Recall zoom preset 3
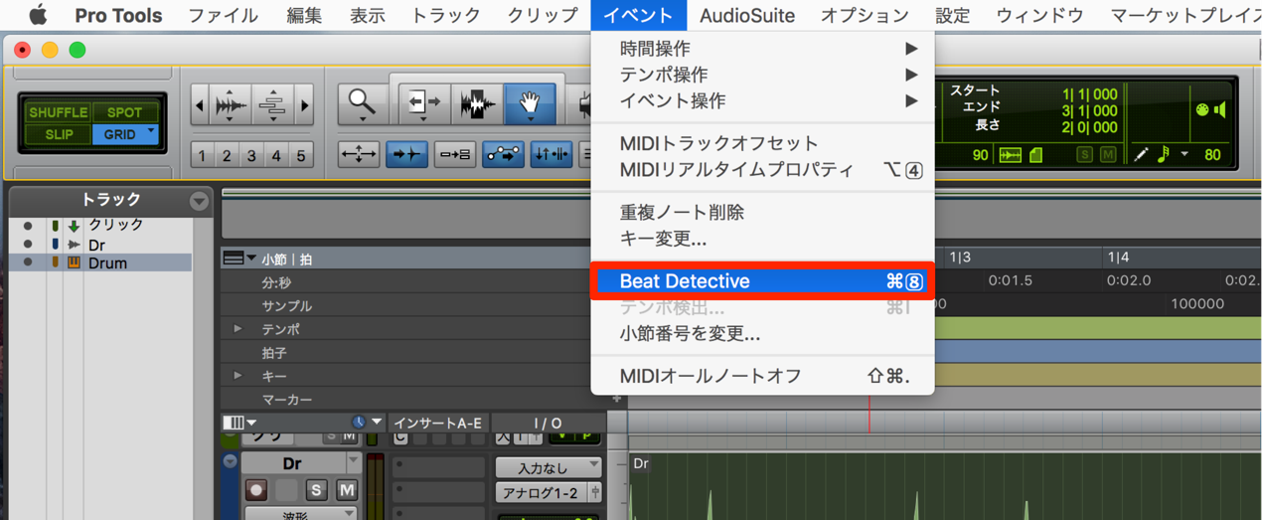This screenshot has height=520, width=1262. pos(251,155)
